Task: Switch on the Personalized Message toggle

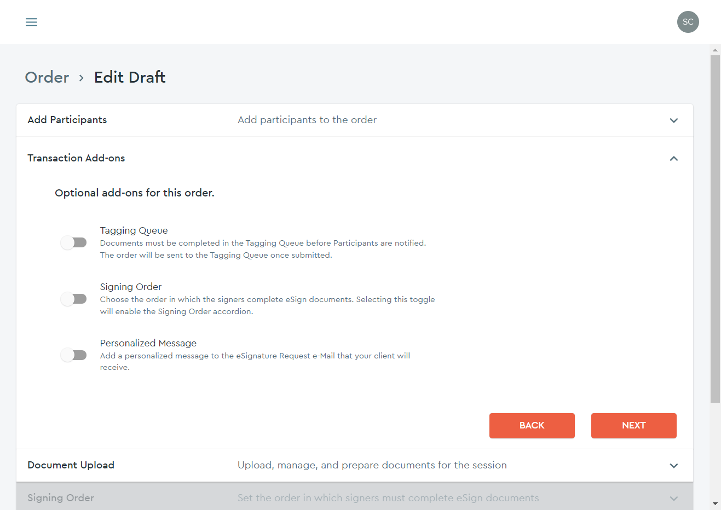Action: point(73,355)
